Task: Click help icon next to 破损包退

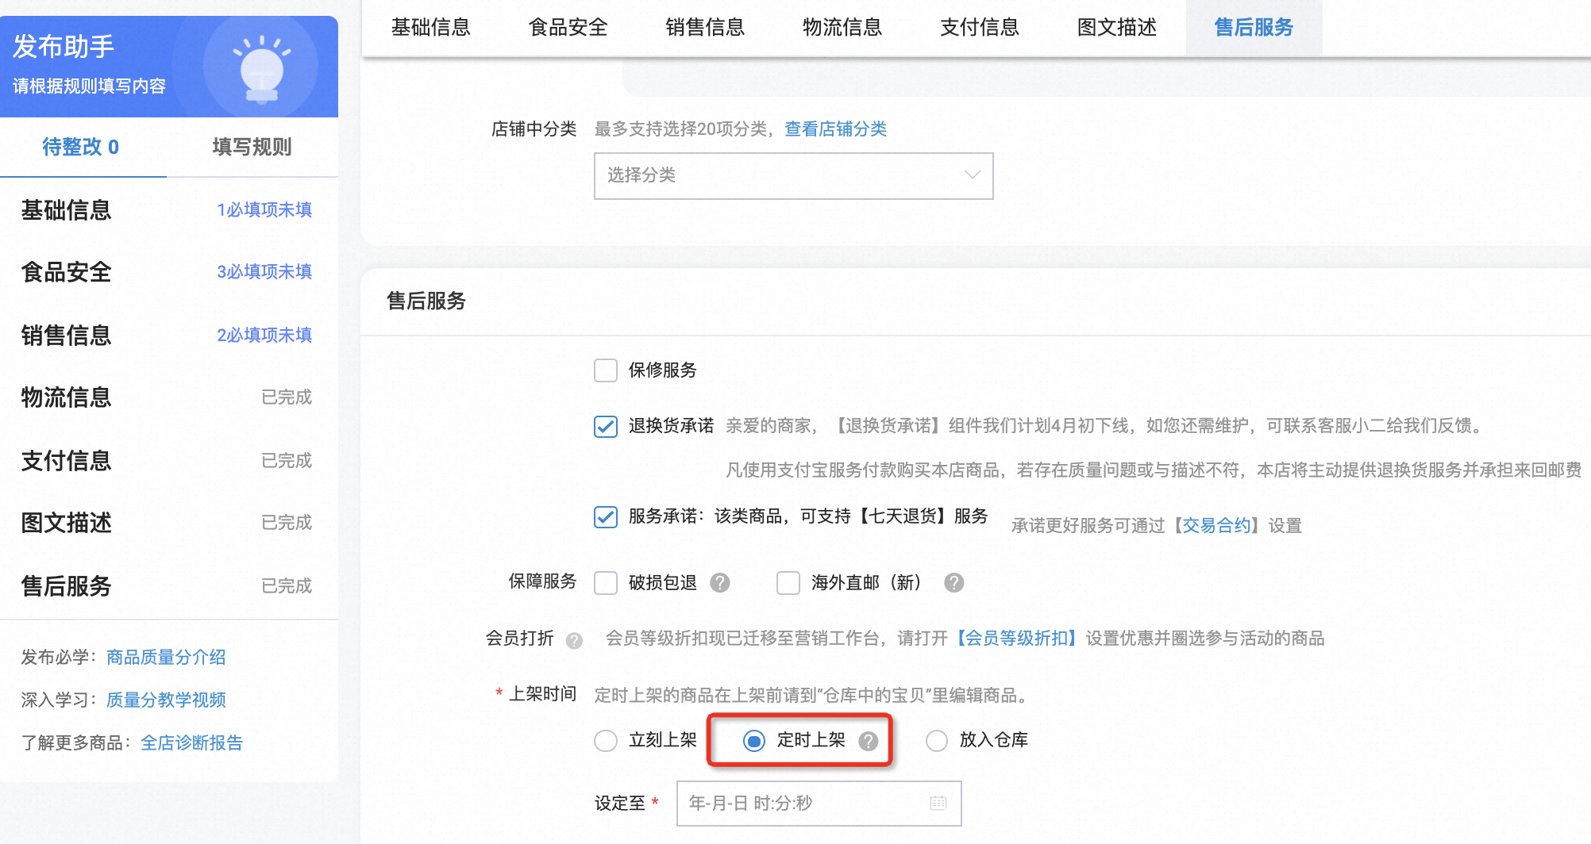Action: tap(720, 583)
